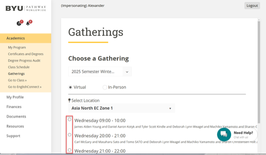Open the bell notifications icon
Image resolution: width=266 pixels, height=155 pixels.
pyautogui.click(x=29, y=23)
